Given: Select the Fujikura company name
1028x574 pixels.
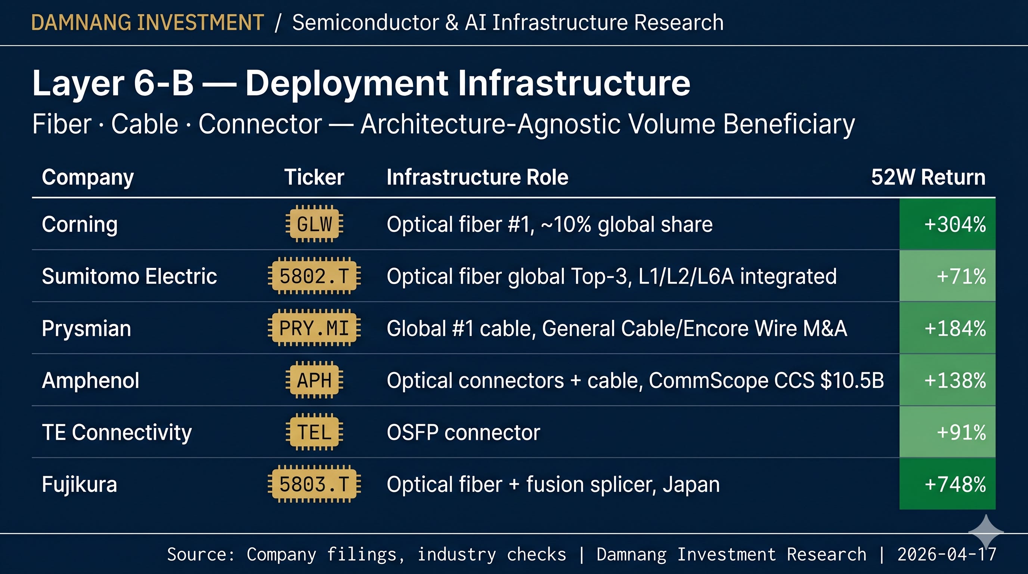Looking at the screenshot, I should (x=80, y=485).
